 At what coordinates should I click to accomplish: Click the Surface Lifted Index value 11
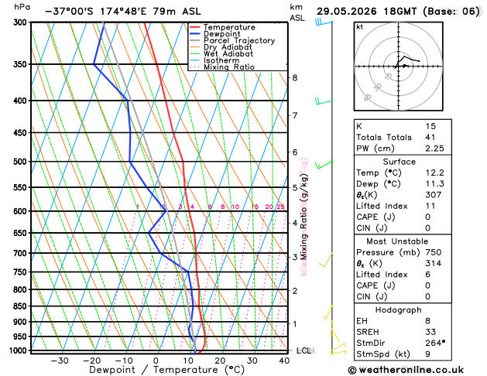430,206
